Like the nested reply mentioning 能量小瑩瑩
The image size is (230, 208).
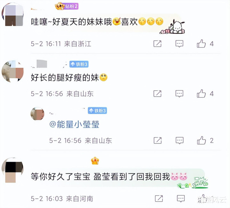201,140
